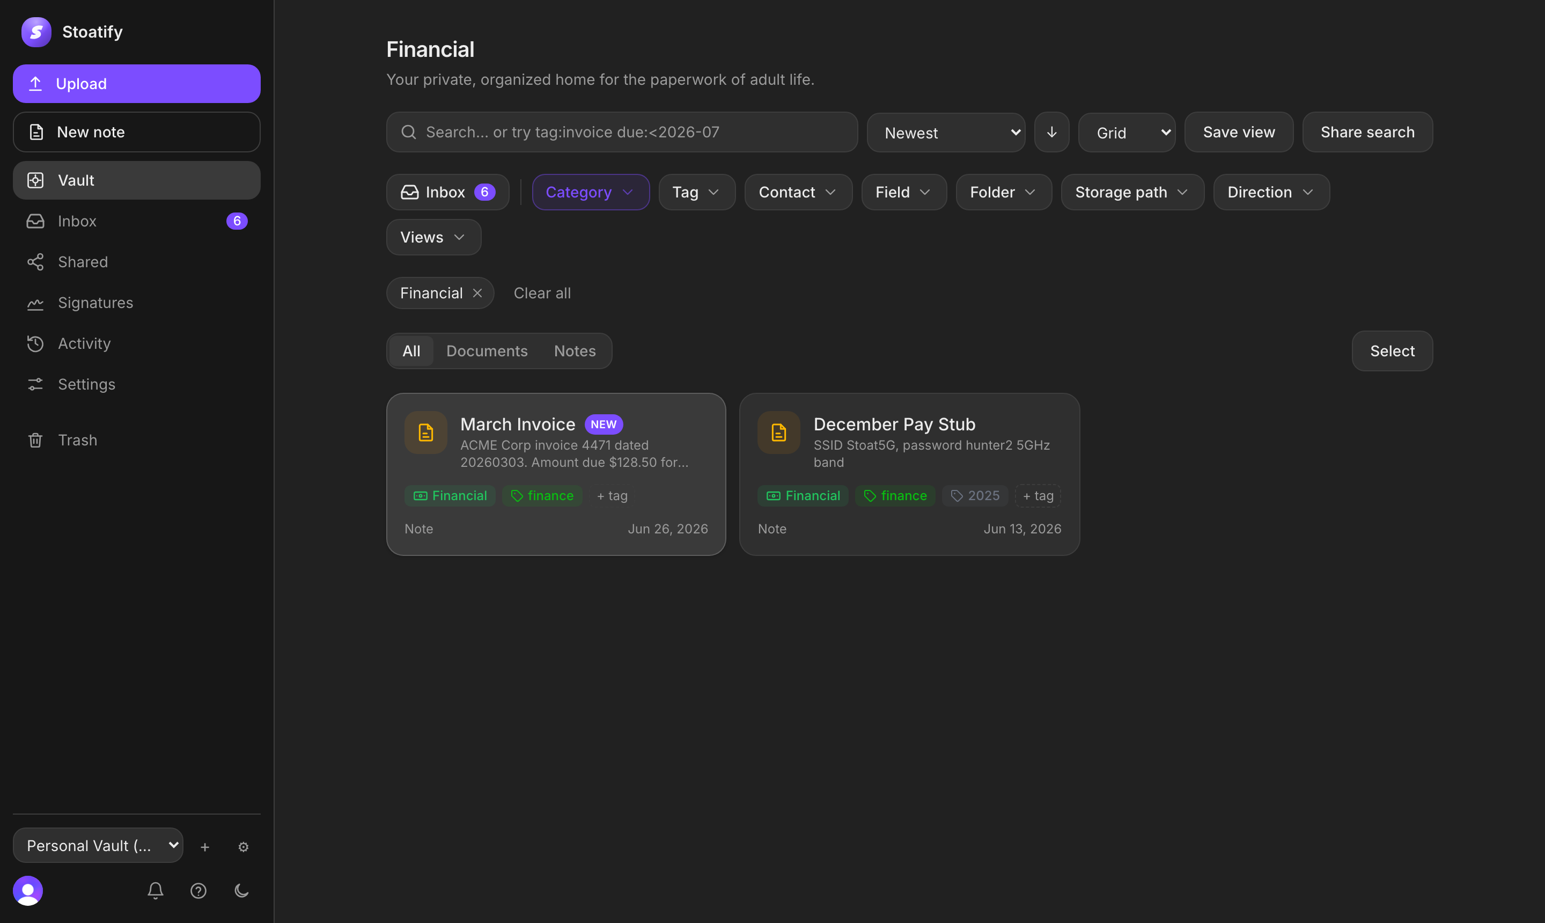
Task: Click Save view button
Action: 1239,132
